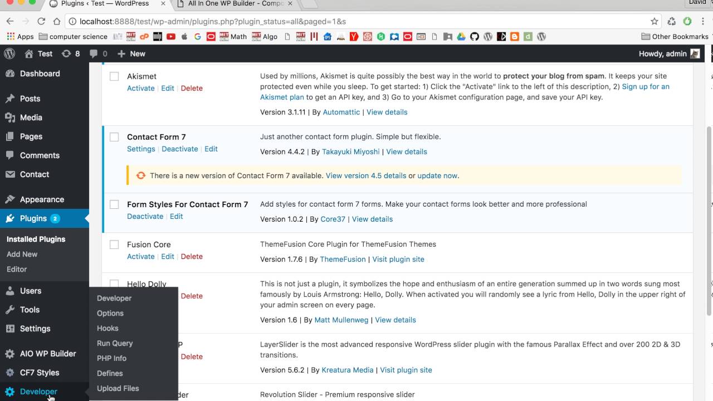Expand the computer science bookmarks folder

pos(73,37)
